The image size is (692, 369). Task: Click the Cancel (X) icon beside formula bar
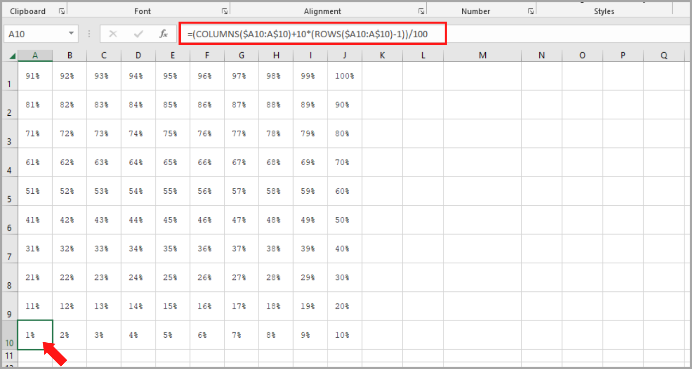pos(113,34)
